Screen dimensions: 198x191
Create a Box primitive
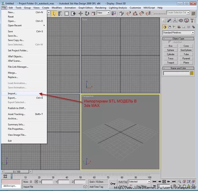pos(171,46)
